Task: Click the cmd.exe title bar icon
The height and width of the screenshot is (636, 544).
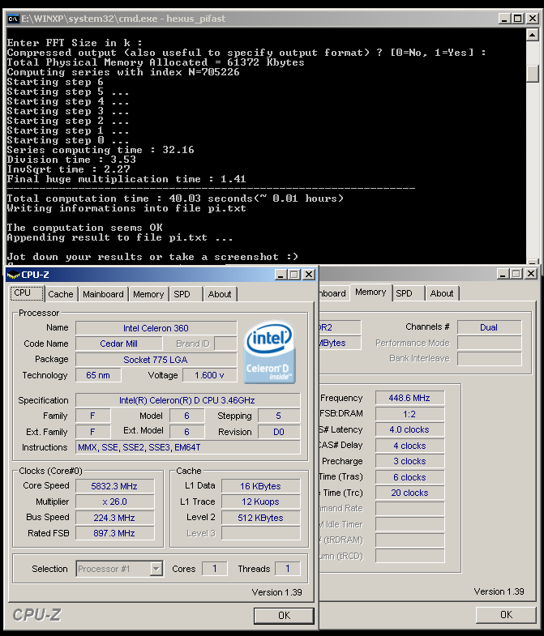Action: [x=14, y=19]
